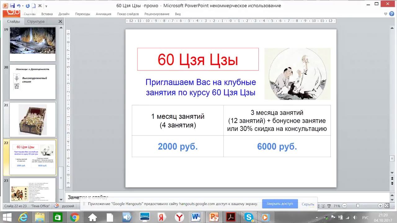
Task: Switch to the Структура pane tab
Action: [36, 21]
